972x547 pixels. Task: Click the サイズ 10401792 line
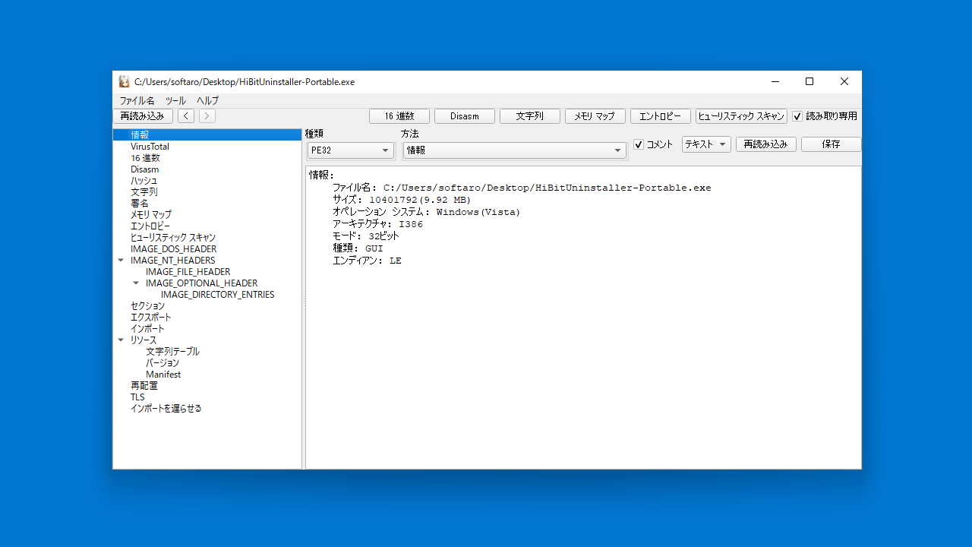pos(402,200)
